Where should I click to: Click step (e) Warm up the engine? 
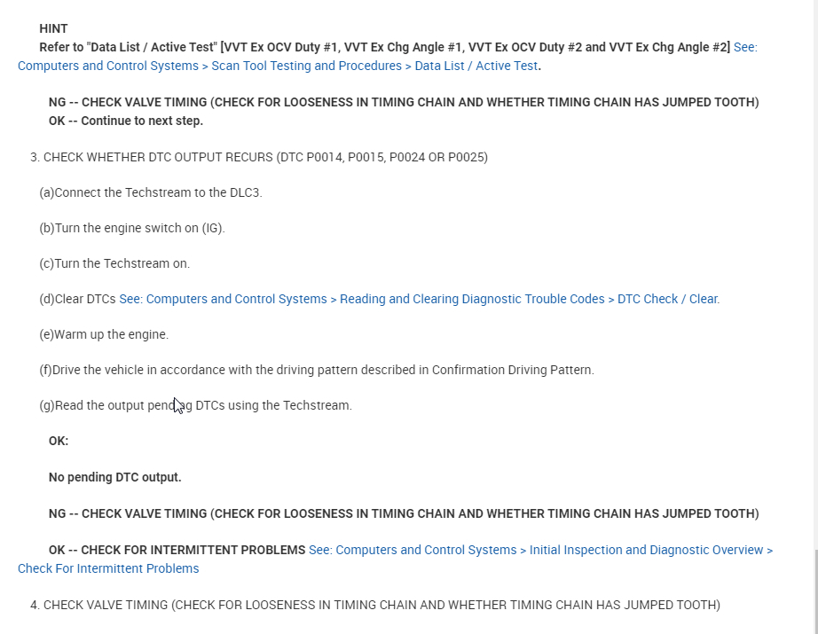click(x=104, y=334)
